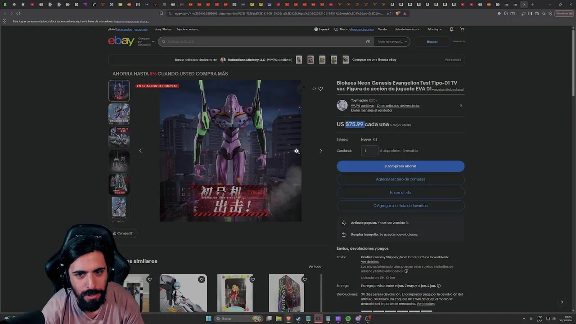The width and height of the screenshot is (576, 324).
Task: Click the eBay logo
Action: coord(121,41)
